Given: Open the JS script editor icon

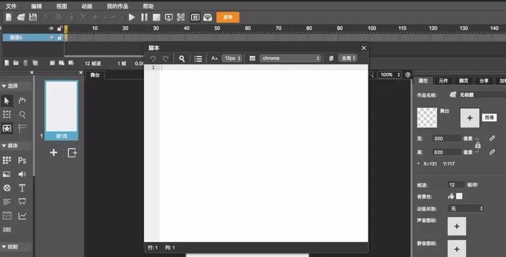Looking at the screenshot, I should (195, 18).
